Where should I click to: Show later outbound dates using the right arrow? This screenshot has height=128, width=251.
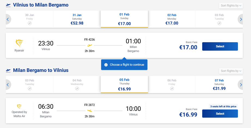coord(240,19)
